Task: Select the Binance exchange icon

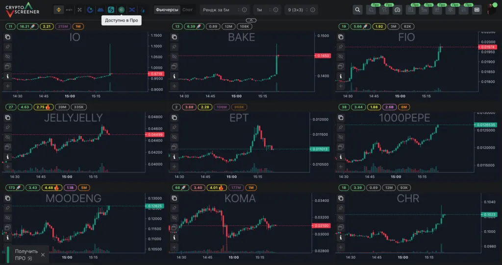Action: tap(59, 10)
